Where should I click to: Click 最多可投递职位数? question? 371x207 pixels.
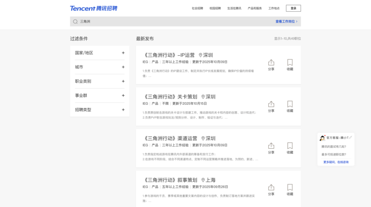click(334, 154)
